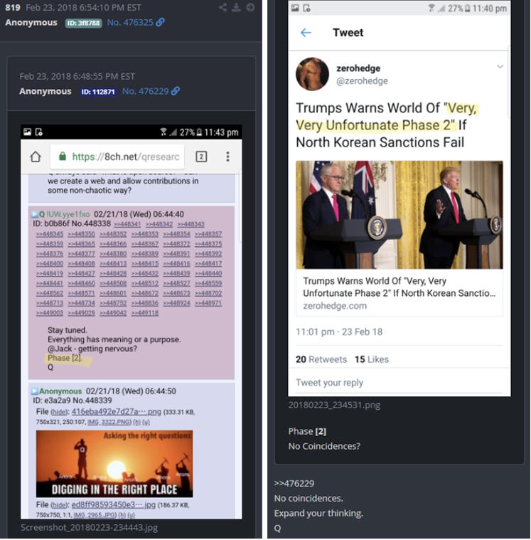Screen dimensions: 531x540
Task: Click the link icon beside No. 476325
Action: tap(161, 22)
